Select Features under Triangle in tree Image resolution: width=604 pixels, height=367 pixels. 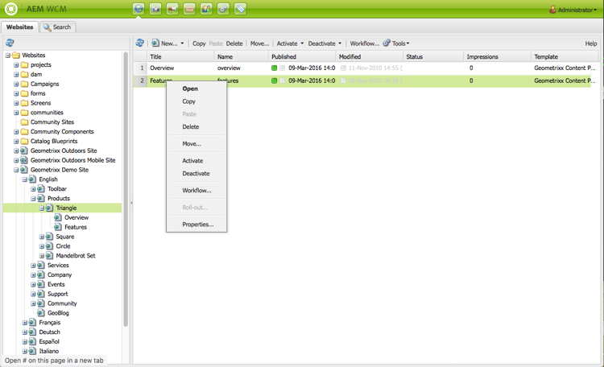point(76,227)
